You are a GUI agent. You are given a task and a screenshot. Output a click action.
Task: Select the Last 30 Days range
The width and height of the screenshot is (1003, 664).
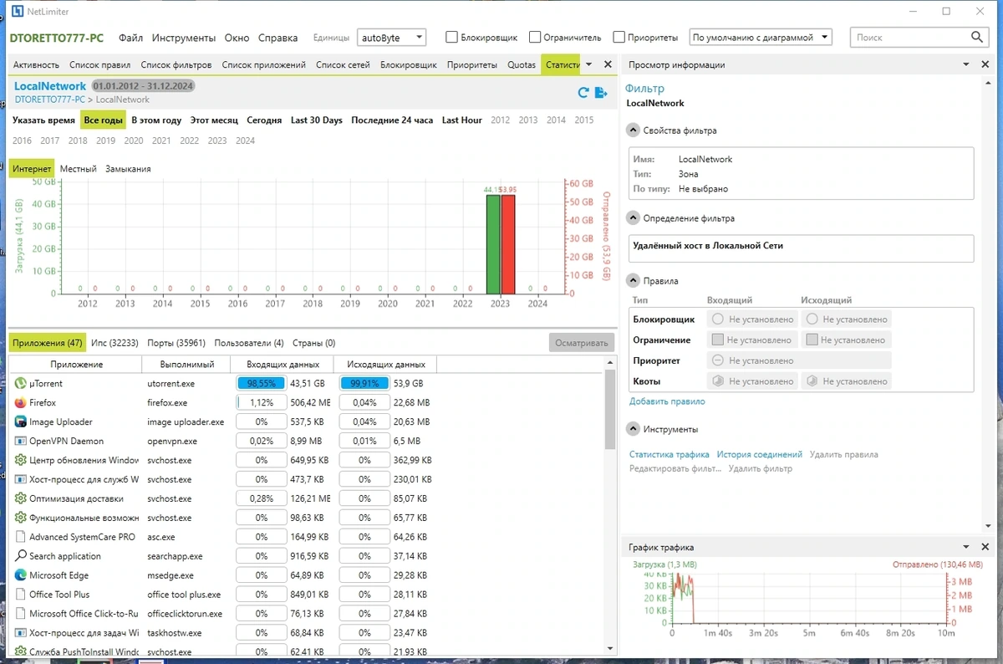(317, 120)
